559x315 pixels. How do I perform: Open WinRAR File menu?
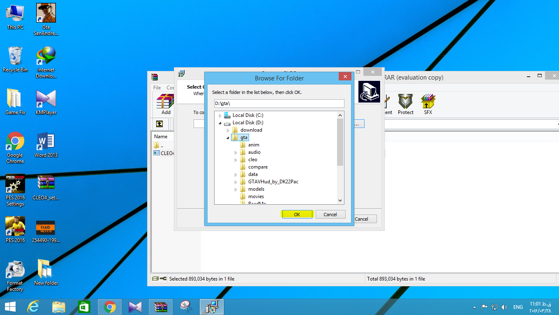[157, 88]
